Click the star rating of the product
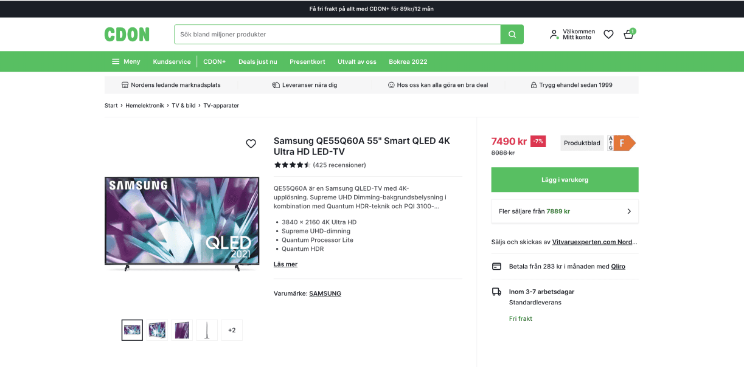 (292, 165)
